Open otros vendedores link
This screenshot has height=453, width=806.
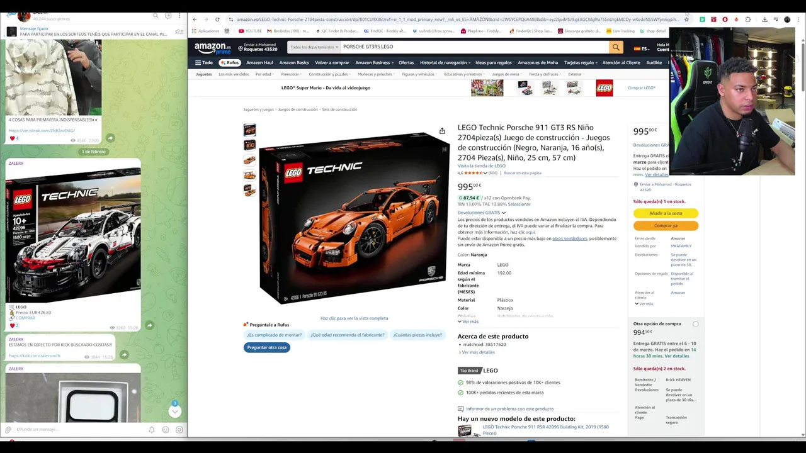(569, 238)
